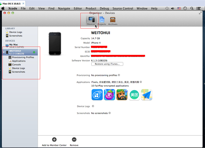
Task: Collapse the WEITOHUI device disclosure triangle
Action: [x=4, y=52]
